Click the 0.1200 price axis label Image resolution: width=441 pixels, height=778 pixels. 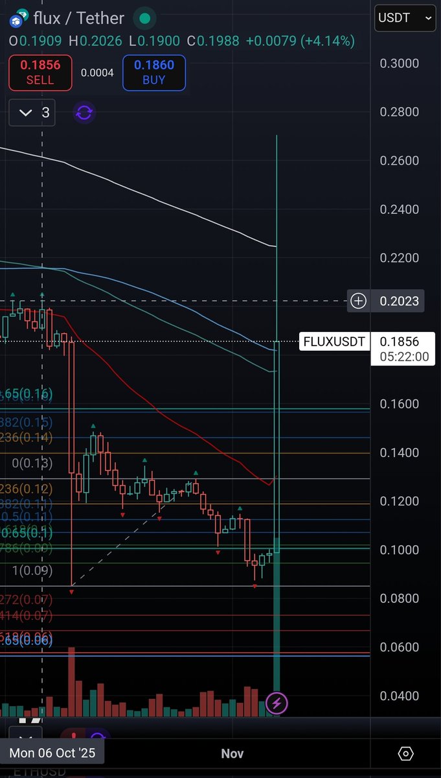[x=399, y=501]
